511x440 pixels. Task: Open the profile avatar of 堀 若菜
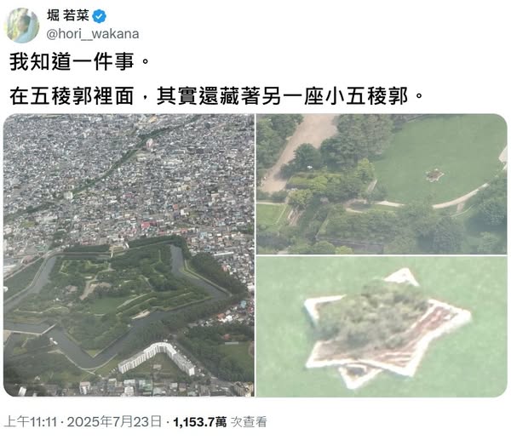tap(21, 26)
